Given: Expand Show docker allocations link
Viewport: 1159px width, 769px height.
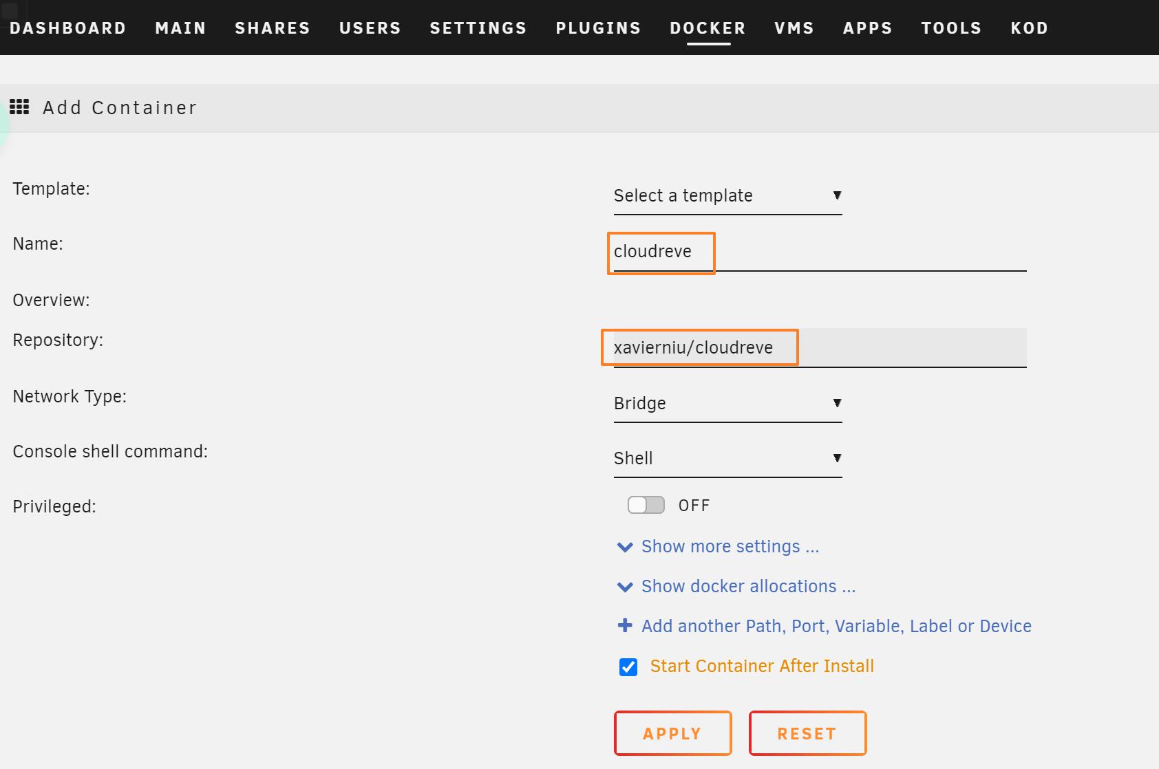Looking at the screenshot, I should point(748,587).
